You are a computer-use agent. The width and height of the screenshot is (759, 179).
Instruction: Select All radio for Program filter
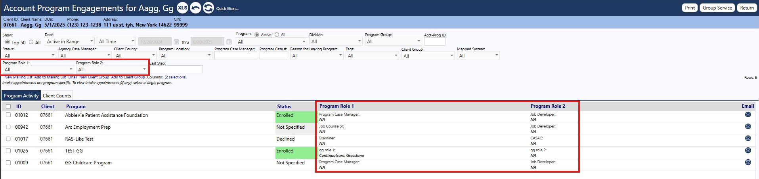pos(277,35)
